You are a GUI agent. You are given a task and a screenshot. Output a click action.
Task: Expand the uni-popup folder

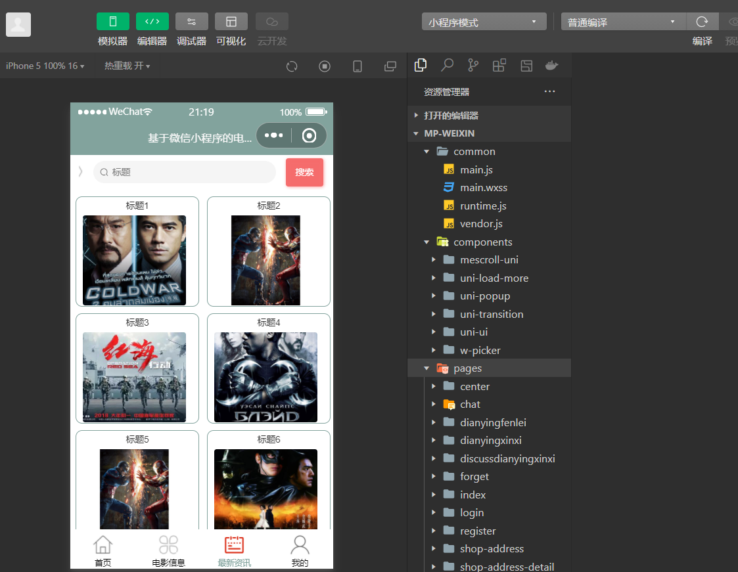[490, 296]
